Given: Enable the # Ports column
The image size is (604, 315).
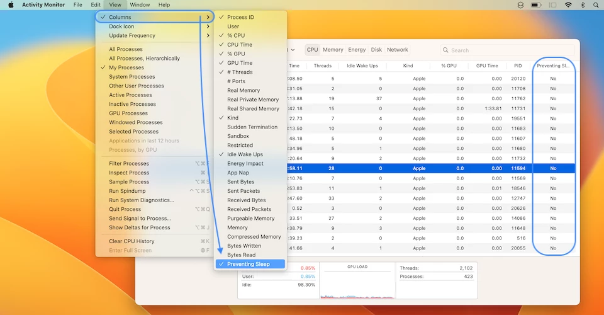Looking at the screenshot, I should pos(250,81).
